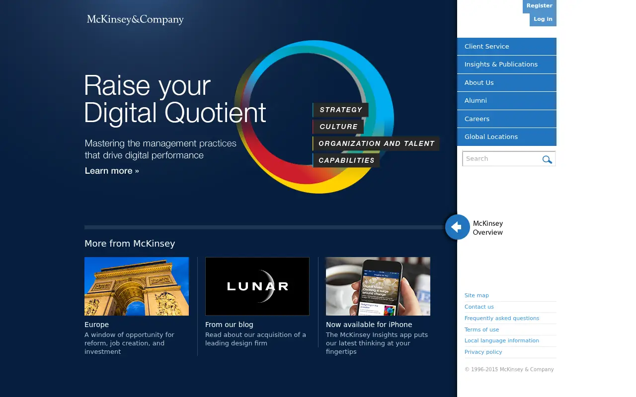Click 'The McKinsey Insights app puts' description
Viewport: 636px width, 397px height.
[x=377, y=343]
